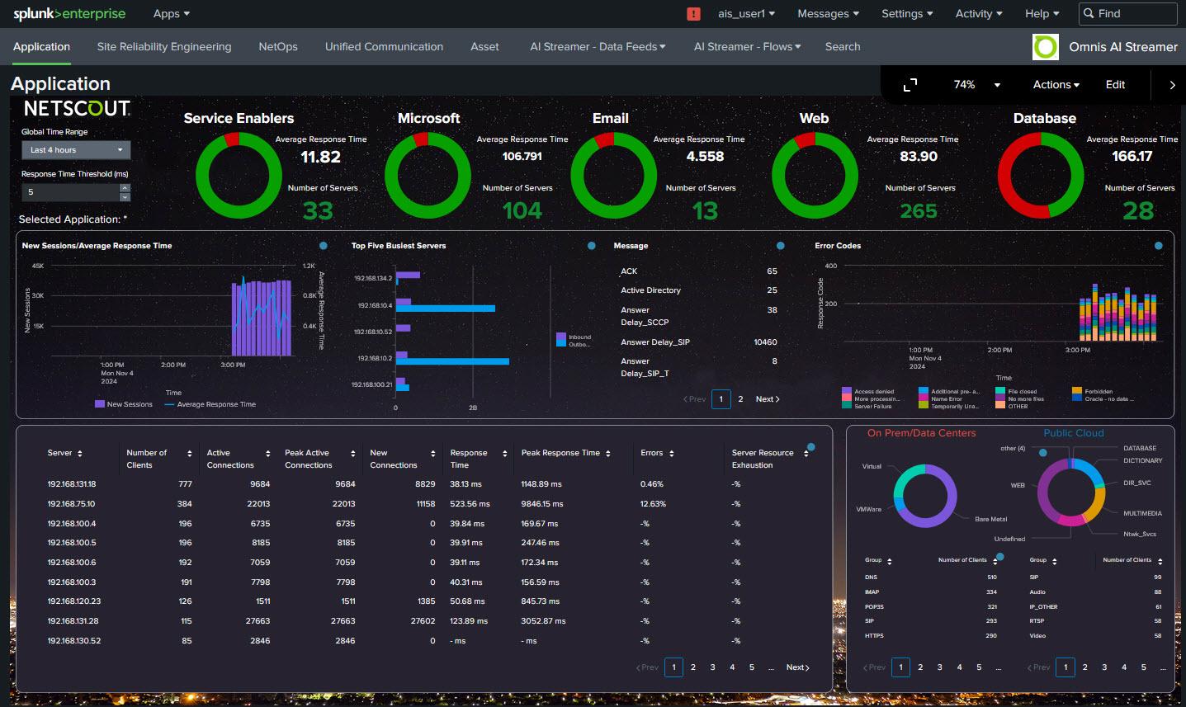
Task: Toggle Server Failure legend in Error Codes
Action: click(x=867, y=406)
